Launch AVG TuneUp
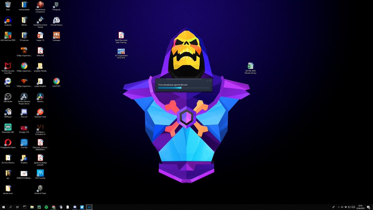 (40, 174)
